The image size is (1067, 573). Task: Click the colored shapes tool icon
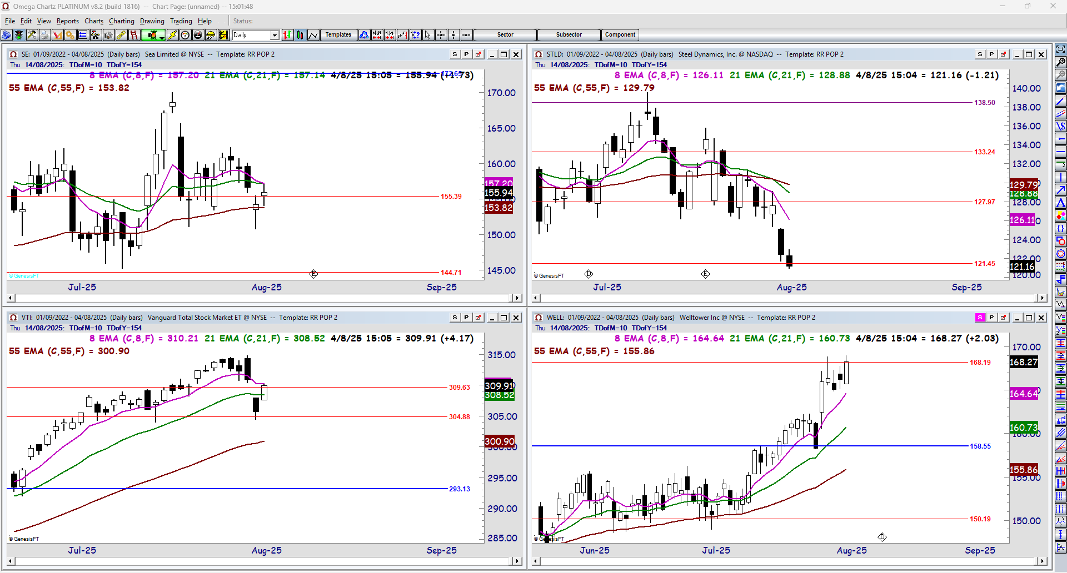tap(1061, 216)
